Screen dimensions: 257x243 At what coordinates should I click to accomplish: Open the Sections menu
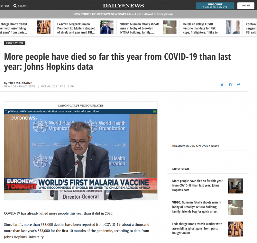tap(5, 6)
